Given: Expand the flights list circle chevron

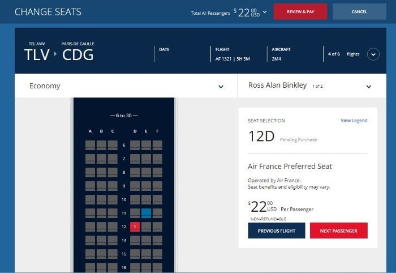Looking at the screenshot, I should (373, 54).
